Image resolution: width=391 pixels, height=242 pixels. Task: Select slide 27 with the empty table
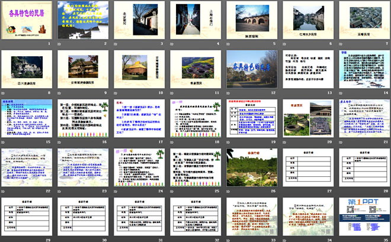(x=306, y=168)
